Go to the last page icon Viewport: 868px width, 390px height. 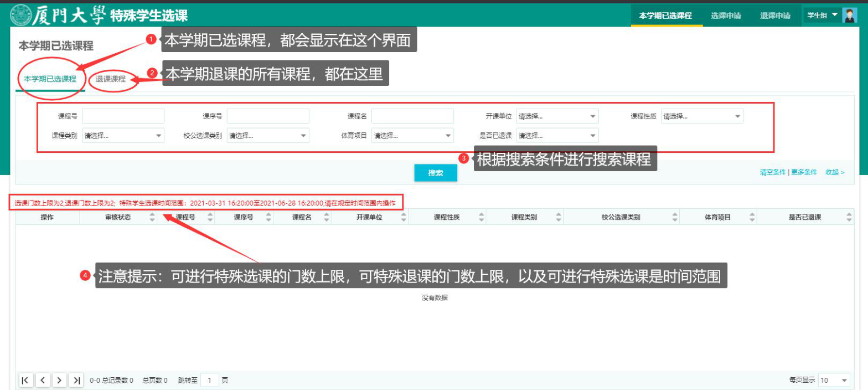coord(77,380)
